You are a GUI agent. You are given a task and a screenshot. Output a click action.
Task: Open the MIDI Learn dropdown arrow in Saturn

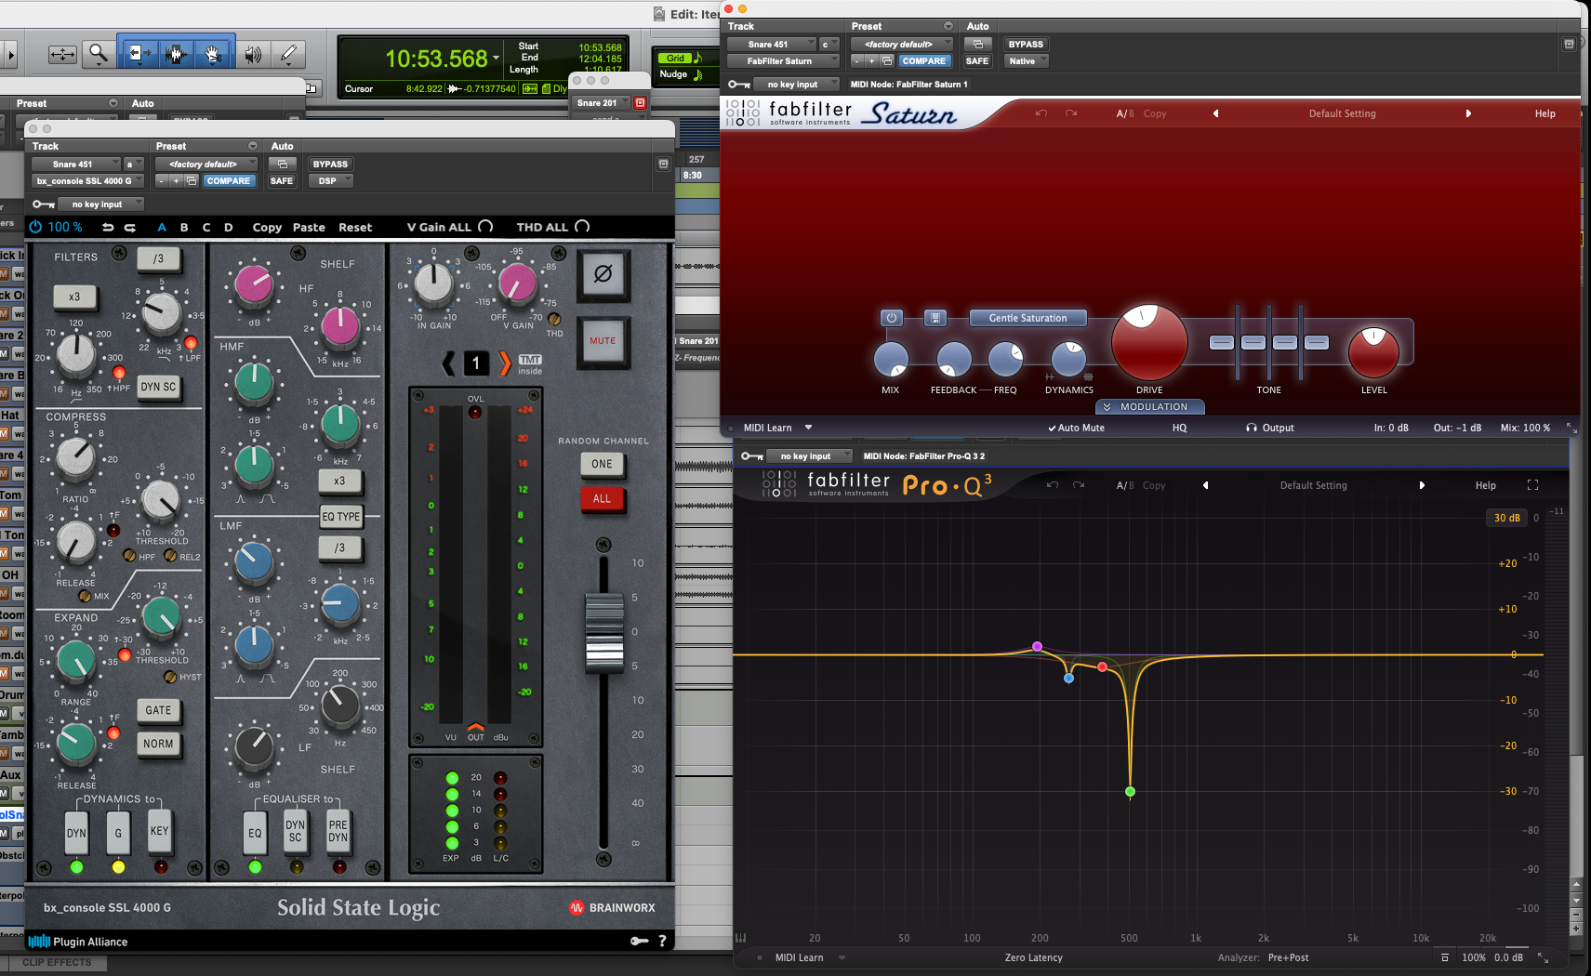click(x=808, y=428)
